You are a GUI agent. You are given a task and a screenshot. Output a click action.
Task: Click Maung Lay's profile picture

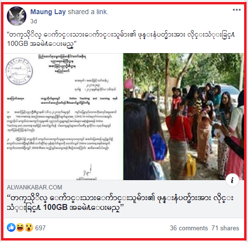17,16
